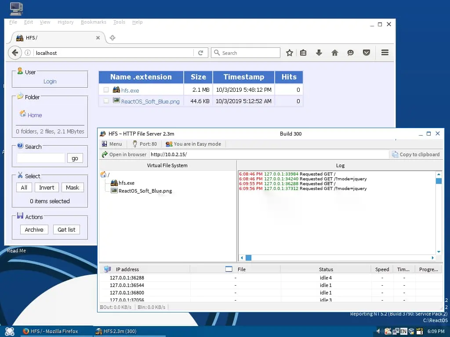Click the Login link in the User panel
This screenshot has height=337, width=450.
(x=50, y=81)
